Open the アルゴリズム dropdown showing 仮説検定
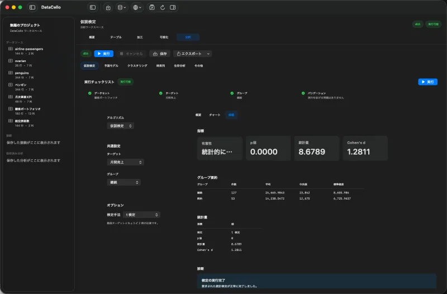 (121, 126)
